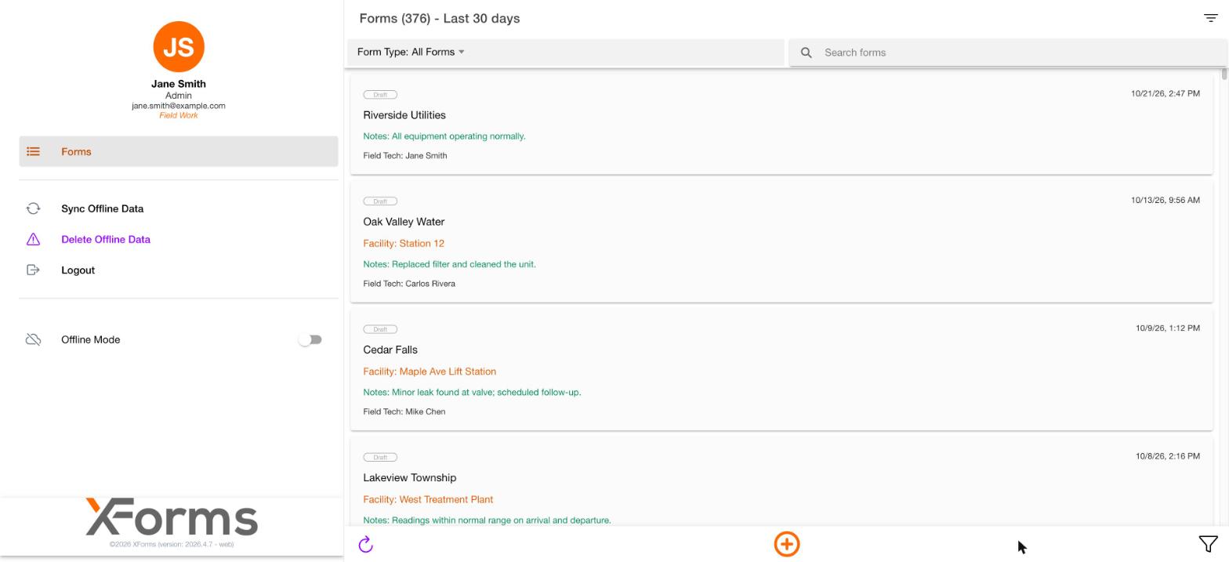Click Facility: West Treatment Plant
1229x562 pixels.
click(x=428, y=499)
